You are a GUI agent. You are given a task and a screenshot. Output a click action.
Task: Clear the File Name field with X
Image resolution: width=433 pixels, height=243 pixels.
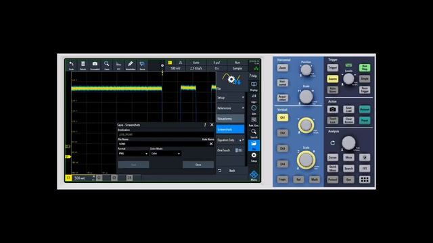click(x=211, y=144)
